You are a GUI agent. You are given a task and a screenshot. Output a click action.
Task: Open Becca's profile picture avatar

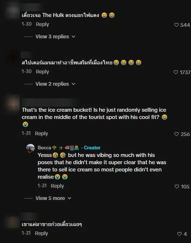(30, 148)
